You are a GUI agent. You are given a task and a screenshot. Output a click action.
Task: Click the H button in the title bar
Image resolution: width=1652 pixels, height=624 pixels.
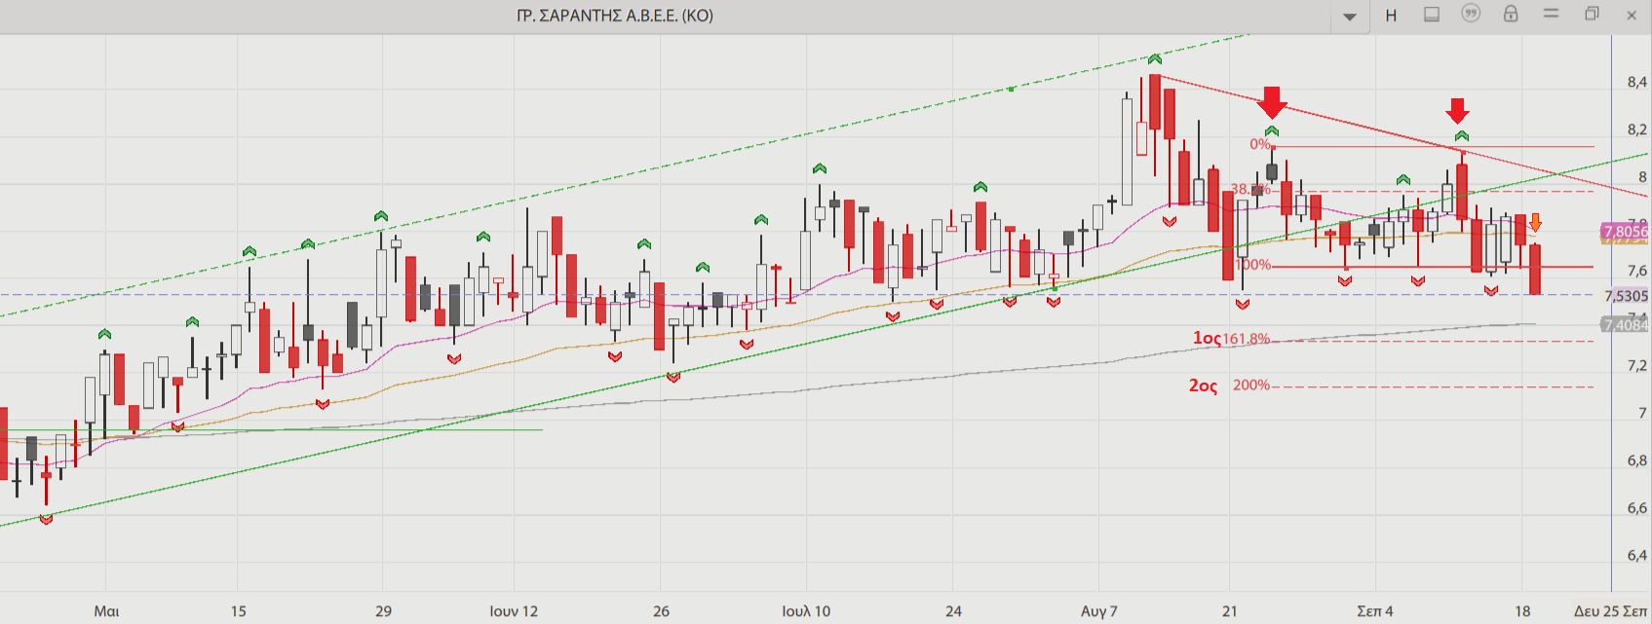(1391, 16)
